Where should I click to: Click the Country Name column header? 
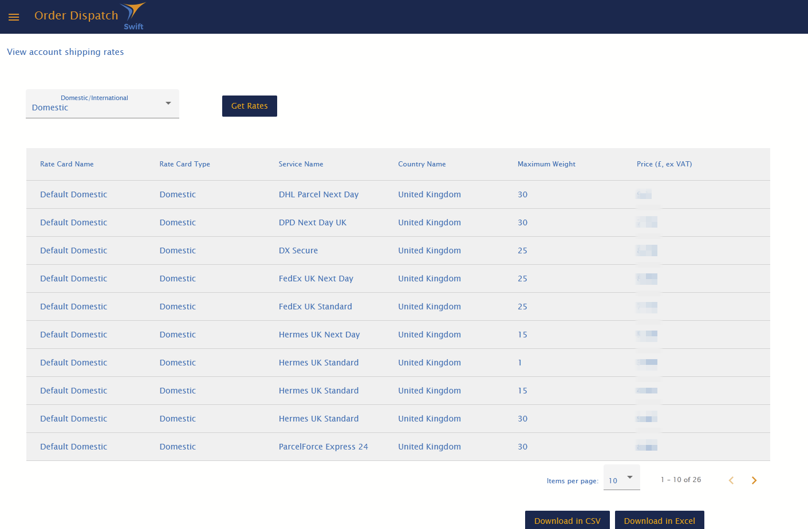point(422,164)
